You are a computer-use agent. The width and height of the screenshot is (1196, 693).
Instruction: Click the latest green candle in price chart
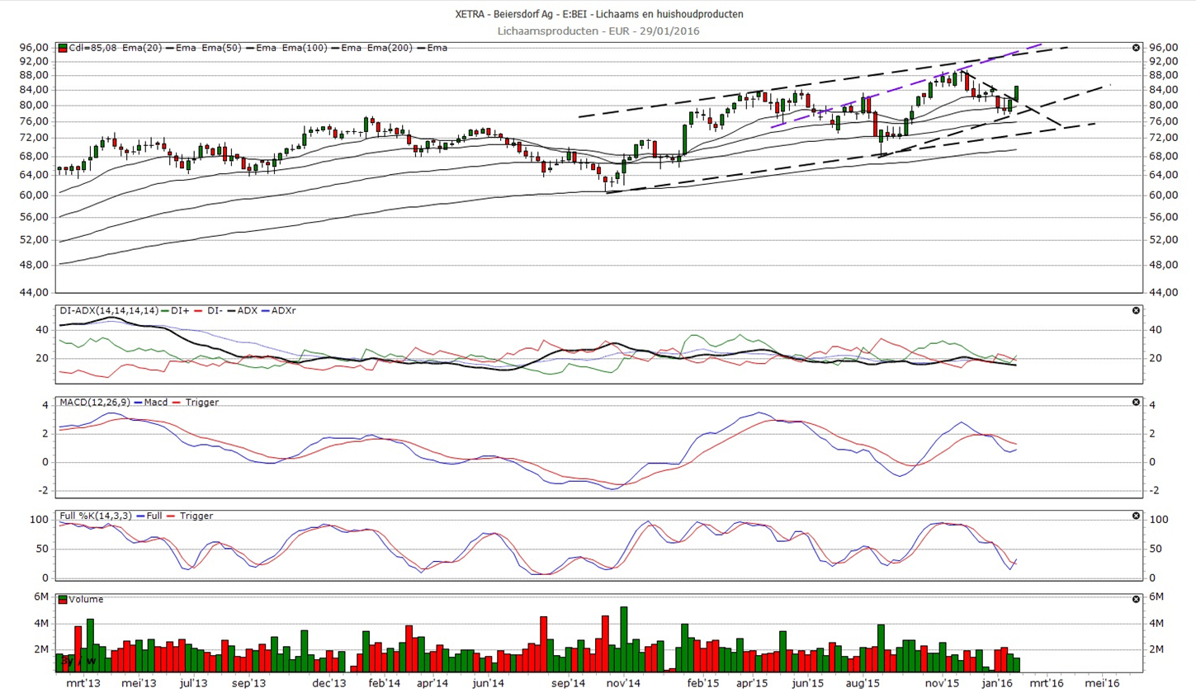[1017, 92]
